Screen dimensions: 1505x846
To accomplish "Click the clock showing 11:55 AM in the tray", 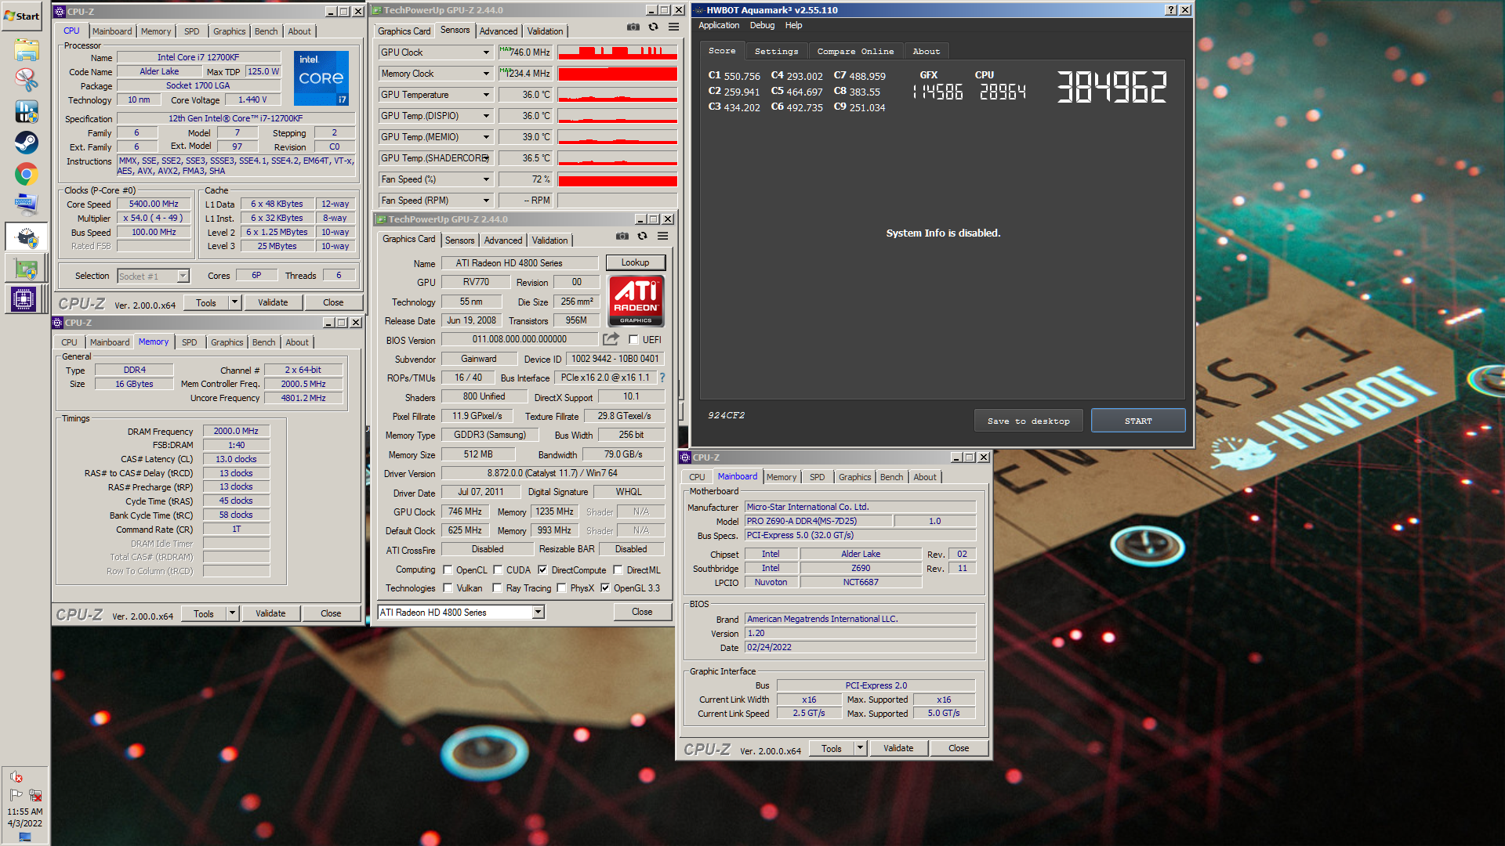I will click(x=25, y=812).
